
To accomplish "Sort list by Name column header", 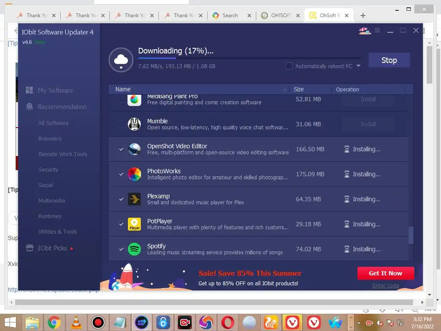I will click(x=123, y=89).
